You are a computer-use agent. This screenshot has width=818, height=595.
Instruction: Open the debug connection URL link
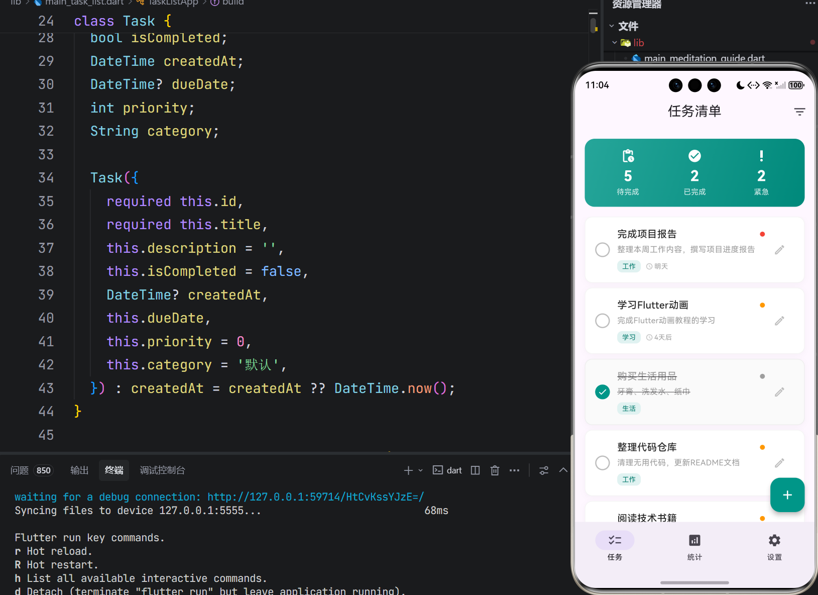316,497
